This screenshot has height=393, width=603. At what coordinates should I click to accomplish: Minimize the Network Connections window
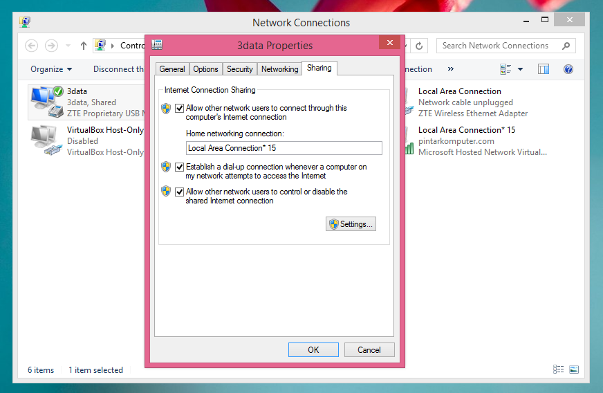coord(526,21)
